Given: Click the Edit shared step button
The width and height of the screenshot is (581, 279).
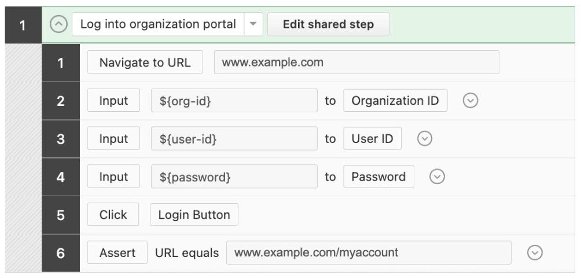Looking at the screenshot, I should click(328, 24).
